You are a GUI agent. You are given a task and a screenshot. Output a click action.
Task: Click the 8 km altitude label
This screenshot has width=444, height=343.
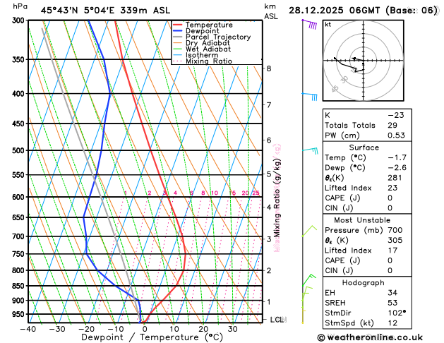[268, 68]
